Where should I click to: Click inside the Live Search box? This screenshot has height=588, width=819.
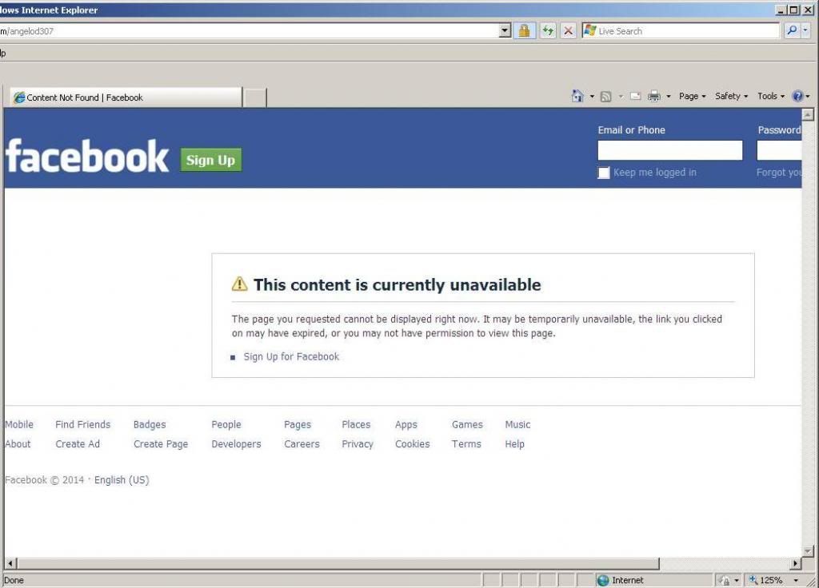tap(680, 31)
